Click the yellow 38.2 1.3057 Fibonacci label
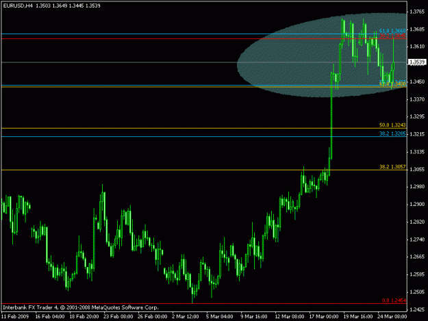 coord(392,166)
